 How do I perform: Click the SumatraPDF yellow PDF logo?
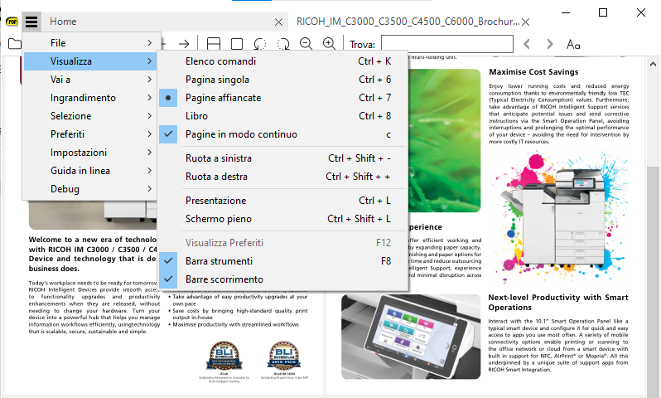click(12, 22)
